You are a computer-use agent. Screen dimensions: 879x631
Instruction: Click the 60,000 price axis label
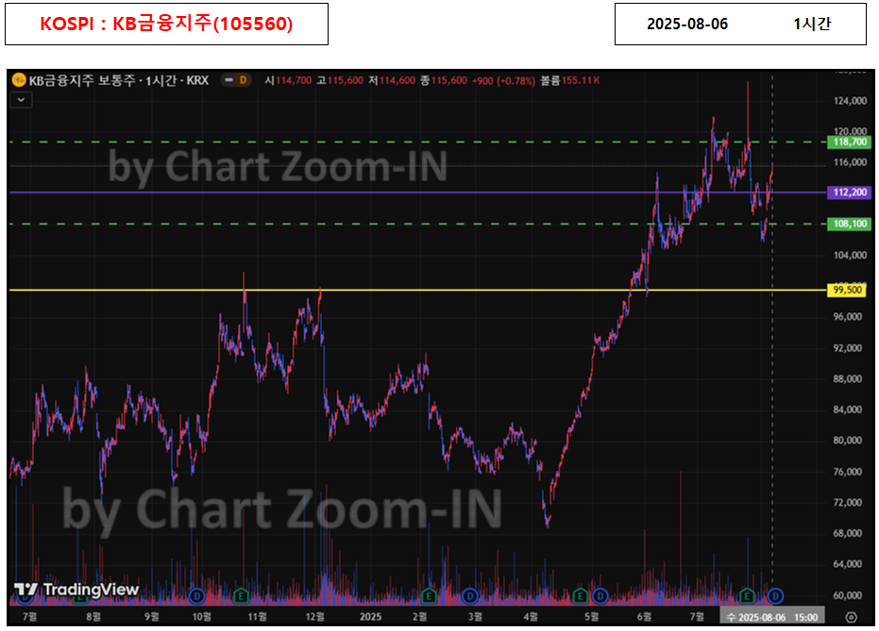point(847,596)
